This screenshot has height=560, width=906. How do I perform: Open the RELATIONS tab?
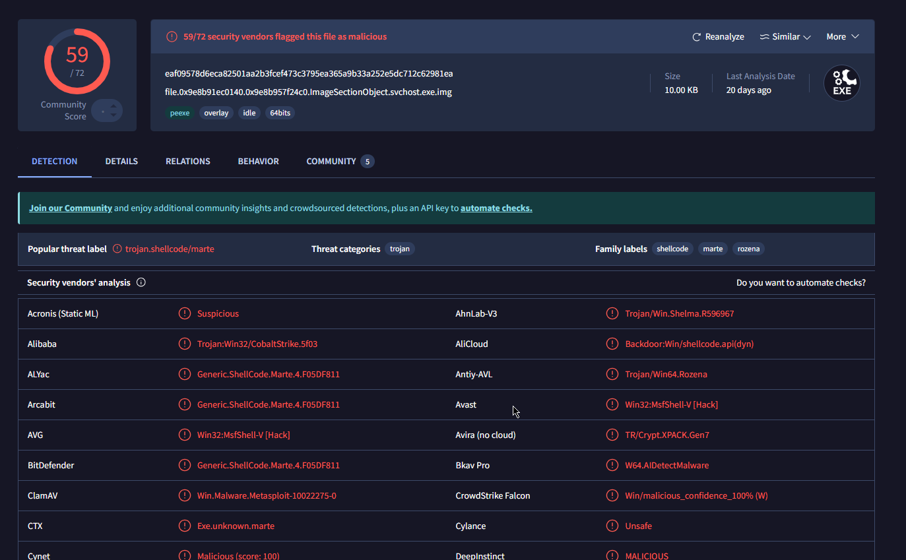click(x=188, y=162)
